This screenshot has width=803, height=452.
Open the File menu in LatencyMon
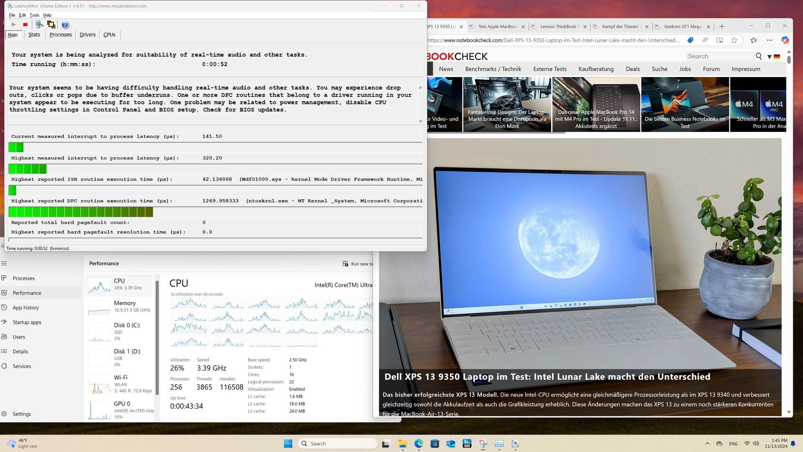[12, 15]
